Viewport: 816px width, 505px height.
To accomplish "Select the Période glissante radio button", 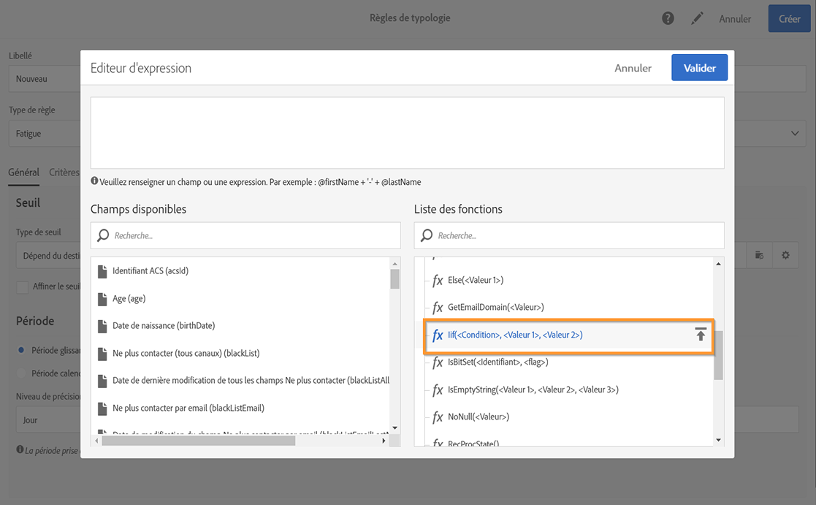I will (22, 350).
